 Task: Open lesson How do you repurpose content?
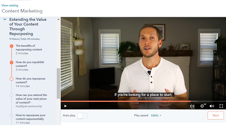tap(31, 80)
